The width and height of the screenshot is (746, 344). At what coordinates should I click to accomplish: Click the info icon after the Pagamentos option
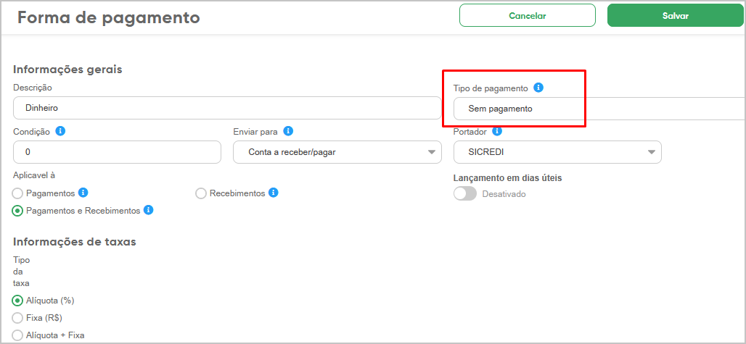pos(83,193)
